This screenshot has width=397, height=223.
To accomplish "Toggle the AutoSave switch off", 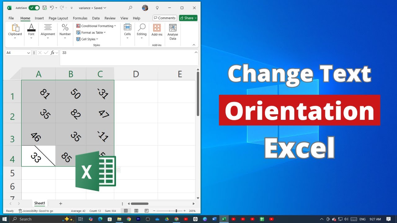I will click(x=34, y=8).
